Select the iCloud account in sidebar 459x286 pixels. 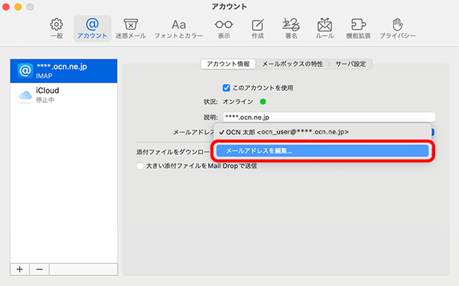63,95
